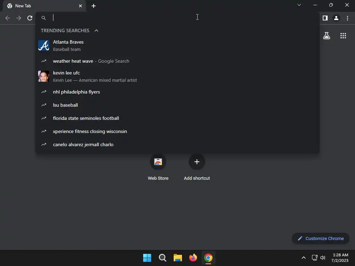
Task: Minimize the Chrome window
Action: click(315, 5)
